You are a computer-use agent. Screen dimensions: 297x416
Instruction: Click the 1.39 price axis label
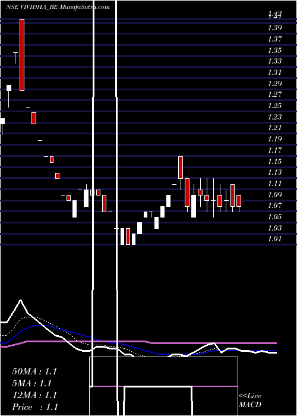[274, 27]
